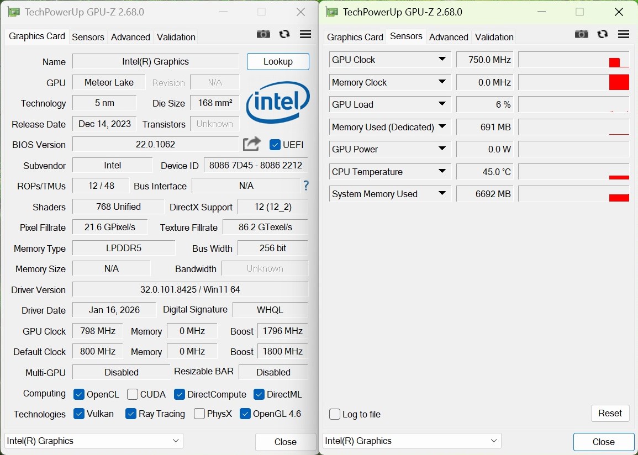
Task: Open the Intel(R) Graphics selector in left window
Action: (x=94, y=441)
